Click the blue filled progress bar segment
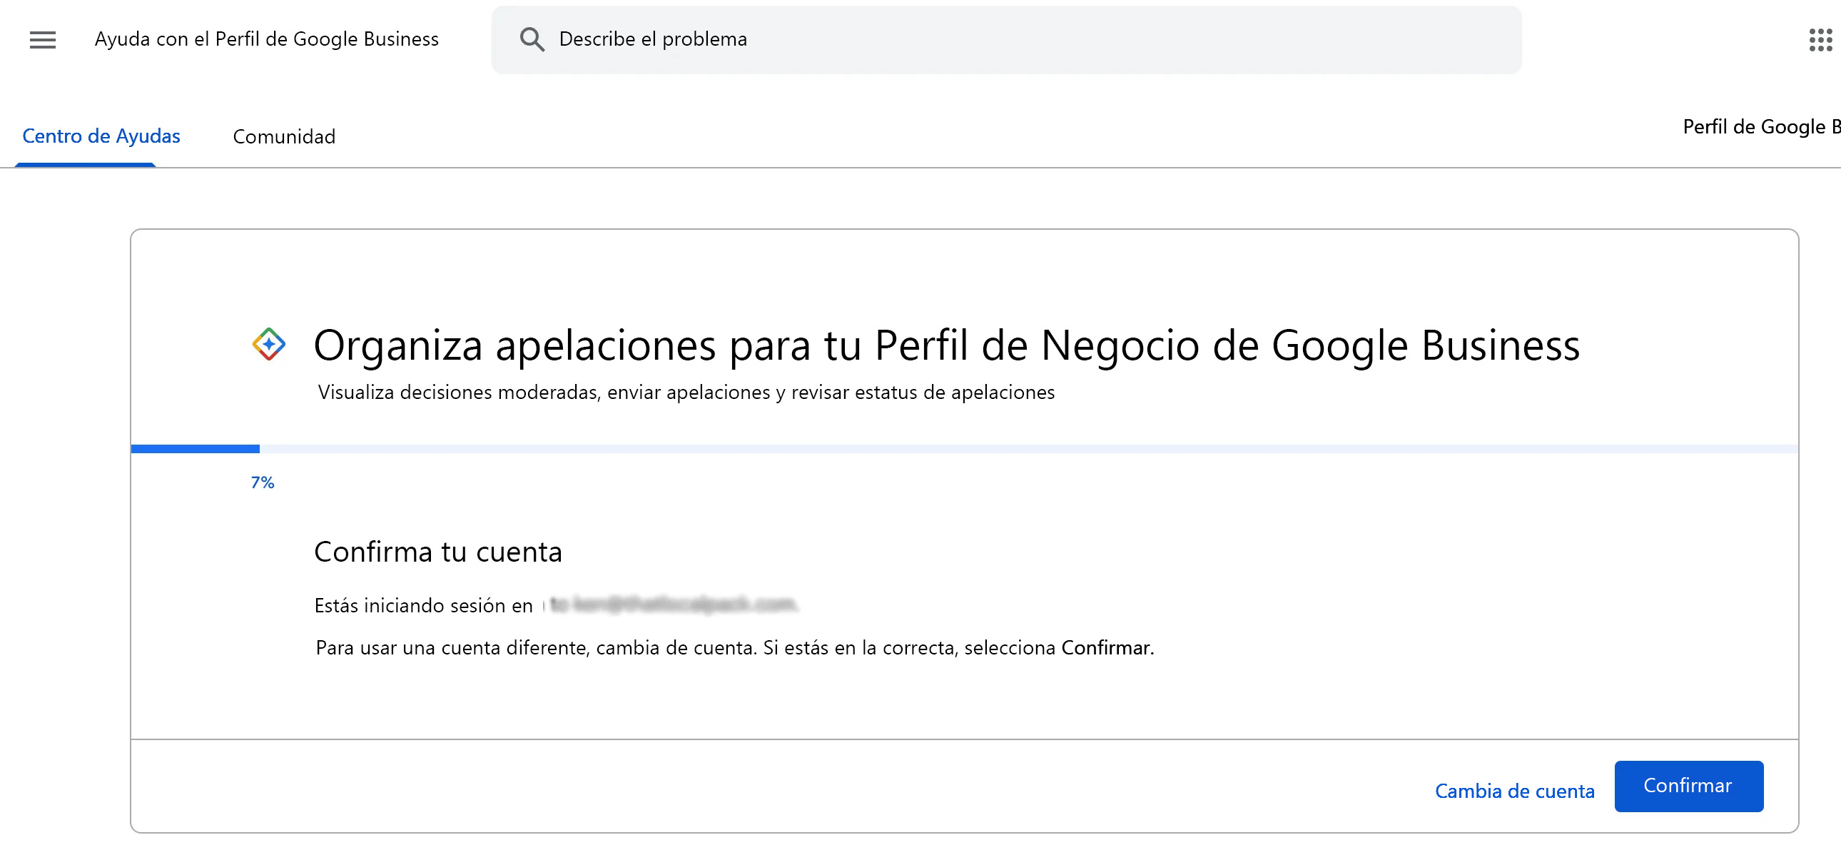The width and height of the screenshot is (1841, 855). pyautogui.click(x=195, y=449)
